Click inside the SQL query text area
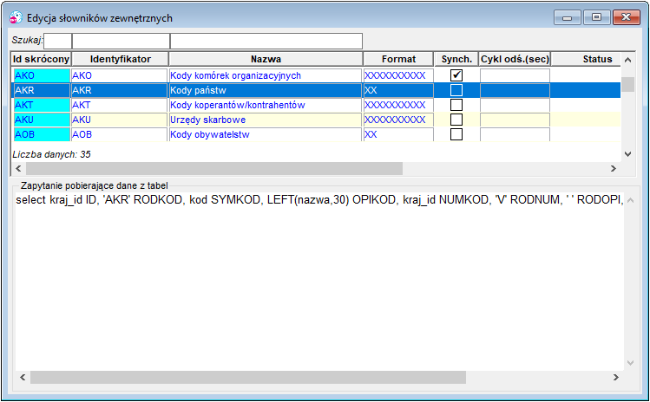Screen dimensions: 650x402 point(319,282)
